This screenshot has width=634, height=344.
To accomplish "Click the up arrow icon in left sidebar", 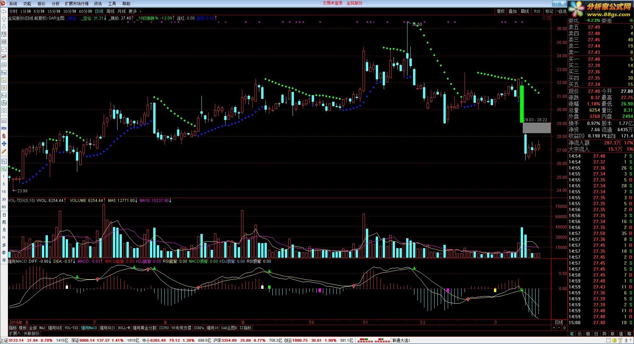I will tap(4, 19).
